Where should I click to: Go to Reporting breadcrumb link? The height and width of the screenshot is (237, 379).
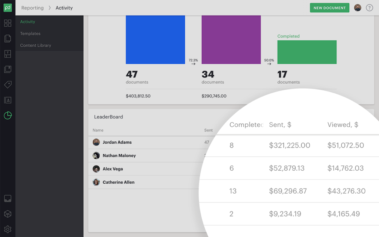33,8
